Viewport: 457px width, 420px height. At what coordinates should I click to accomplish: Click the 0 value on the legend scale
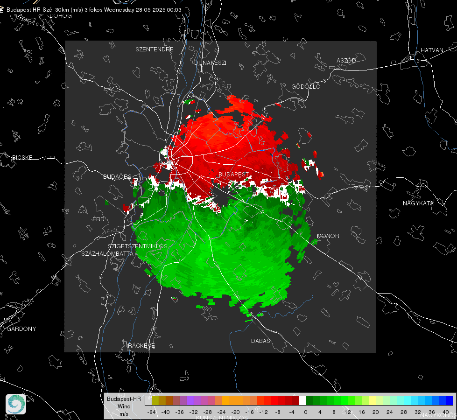coord(305,412)
